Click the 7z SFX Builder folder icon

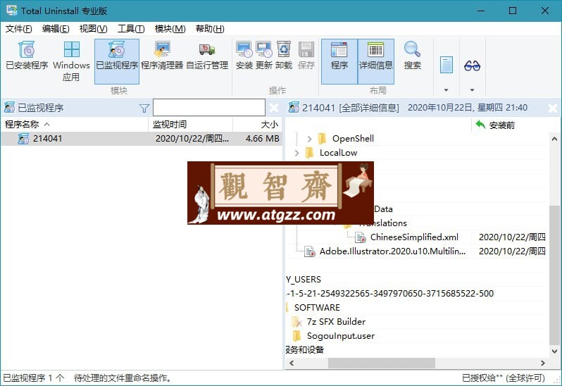click(x=296, y=322)
